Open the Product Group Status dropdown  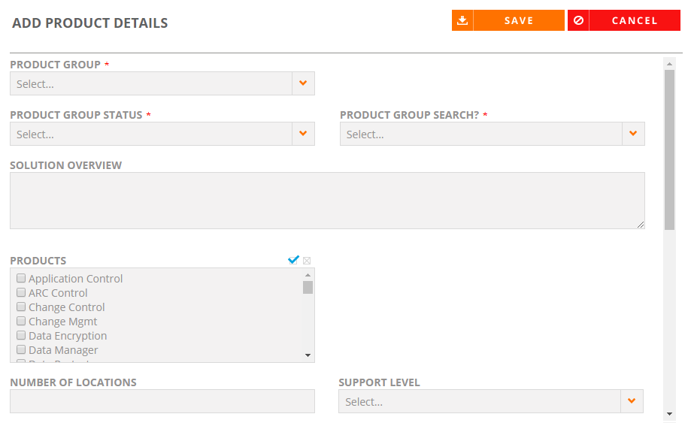(162, 134)
